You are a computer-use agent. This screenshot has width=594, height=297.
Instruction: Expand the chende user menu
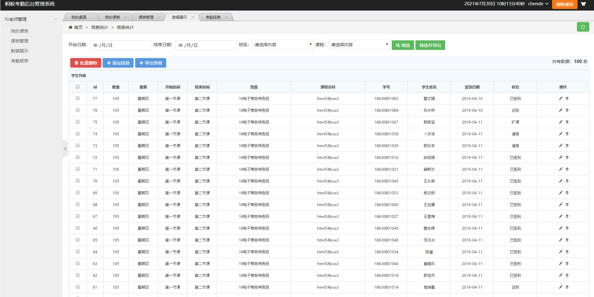[538, 4]
